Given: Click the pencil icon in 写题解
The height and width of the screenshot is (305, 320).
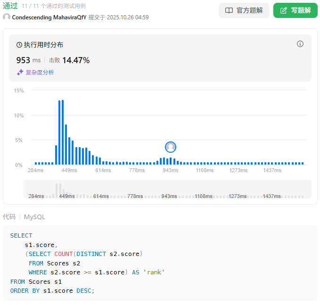Looking at the screenshot, I should click(x=283, y=10).
